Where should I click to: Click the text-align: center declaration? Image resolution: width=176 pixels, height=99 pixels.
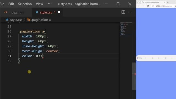point(41,51)
